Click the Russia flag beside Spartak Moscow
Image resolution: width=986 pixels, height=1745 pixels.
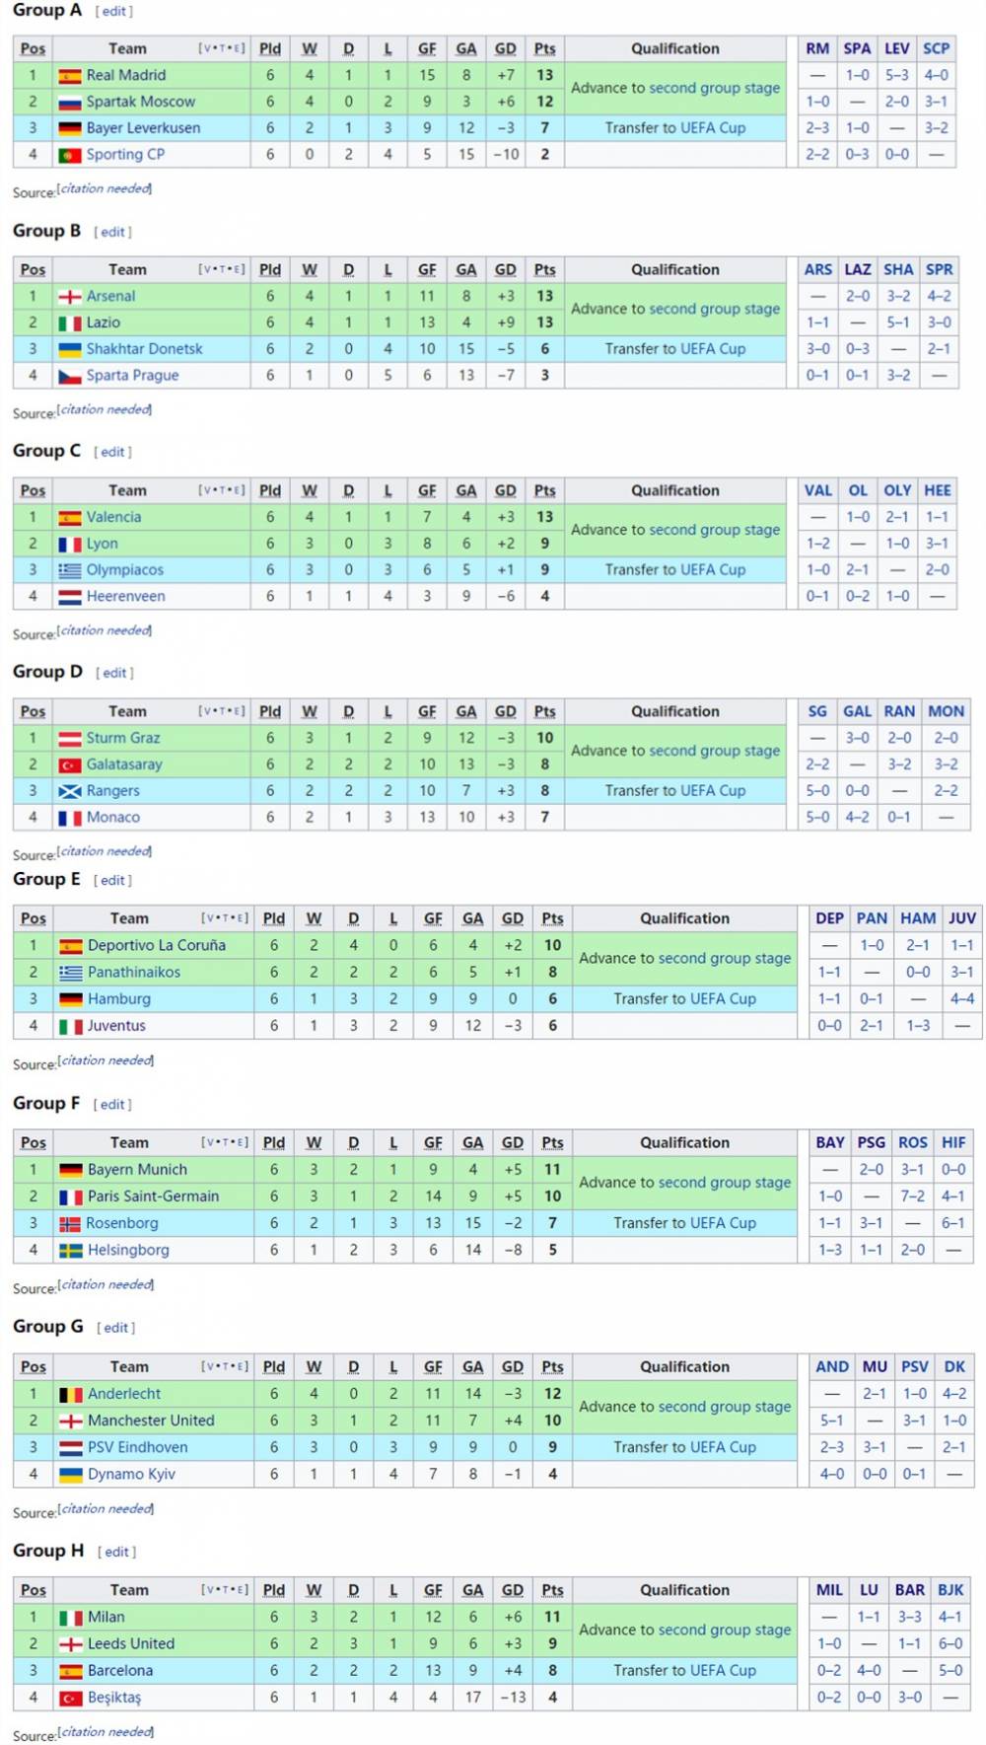tap(69, 103)
